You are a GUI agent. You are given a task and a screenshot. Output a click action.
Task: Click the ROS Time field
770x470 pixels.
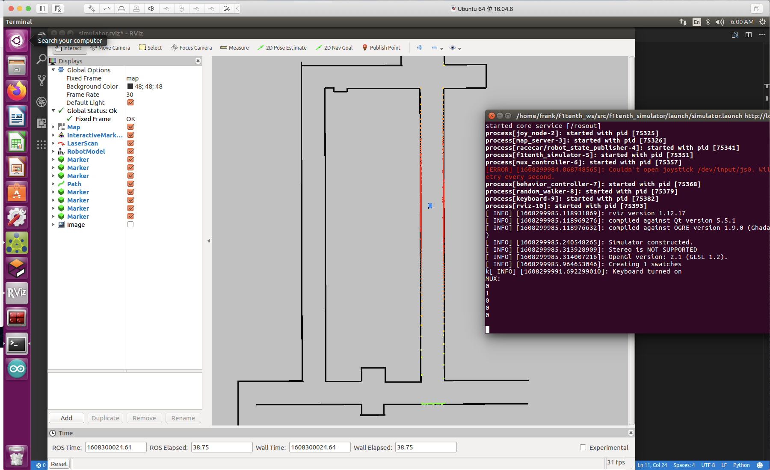116,447
